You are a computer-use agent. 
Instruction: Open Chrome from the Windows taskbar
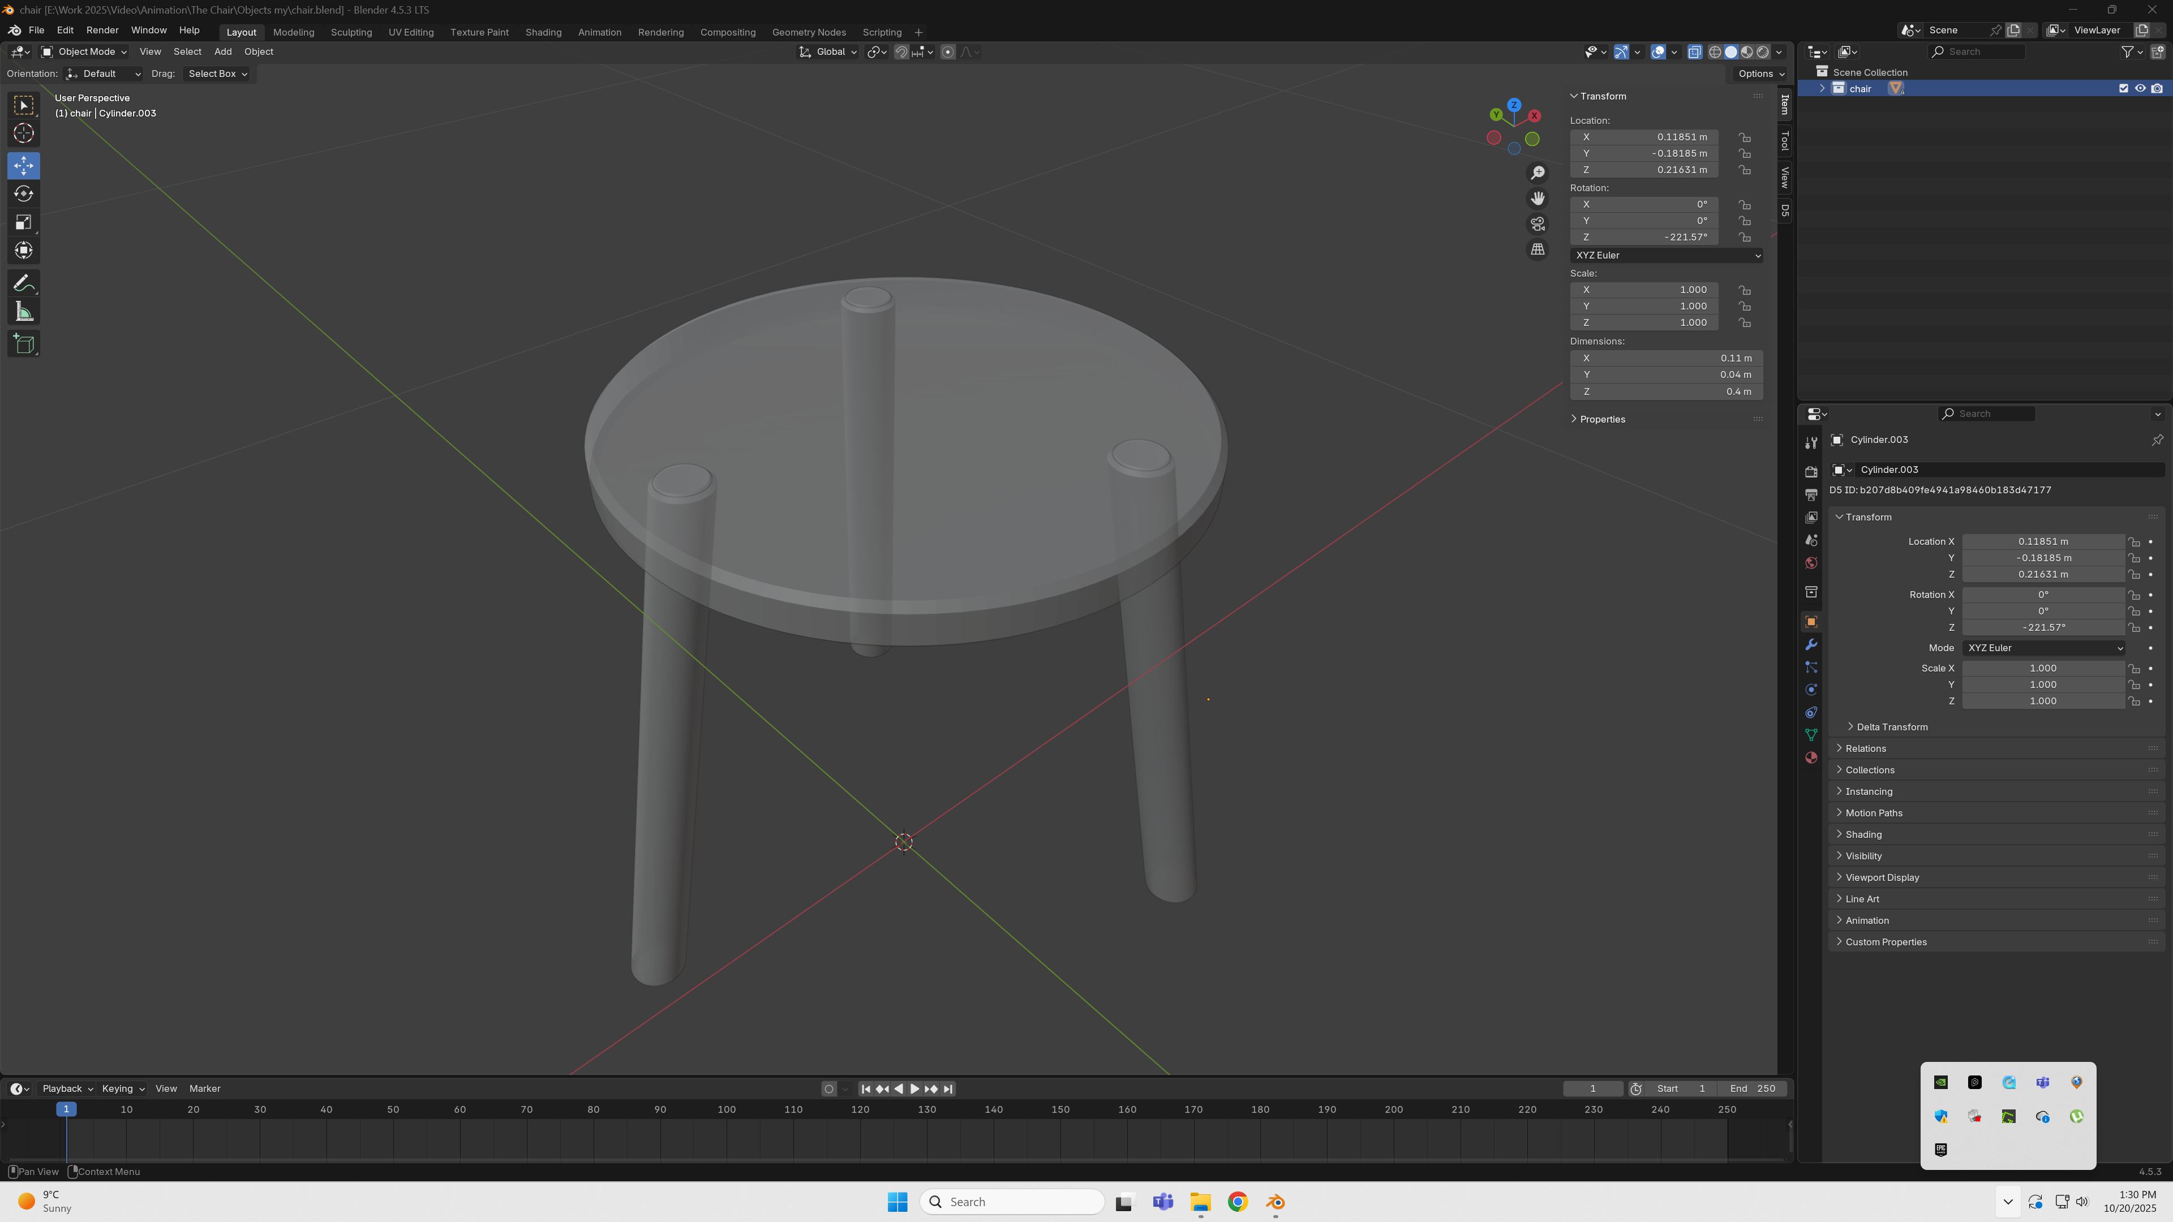[x=1238, y=1203]
